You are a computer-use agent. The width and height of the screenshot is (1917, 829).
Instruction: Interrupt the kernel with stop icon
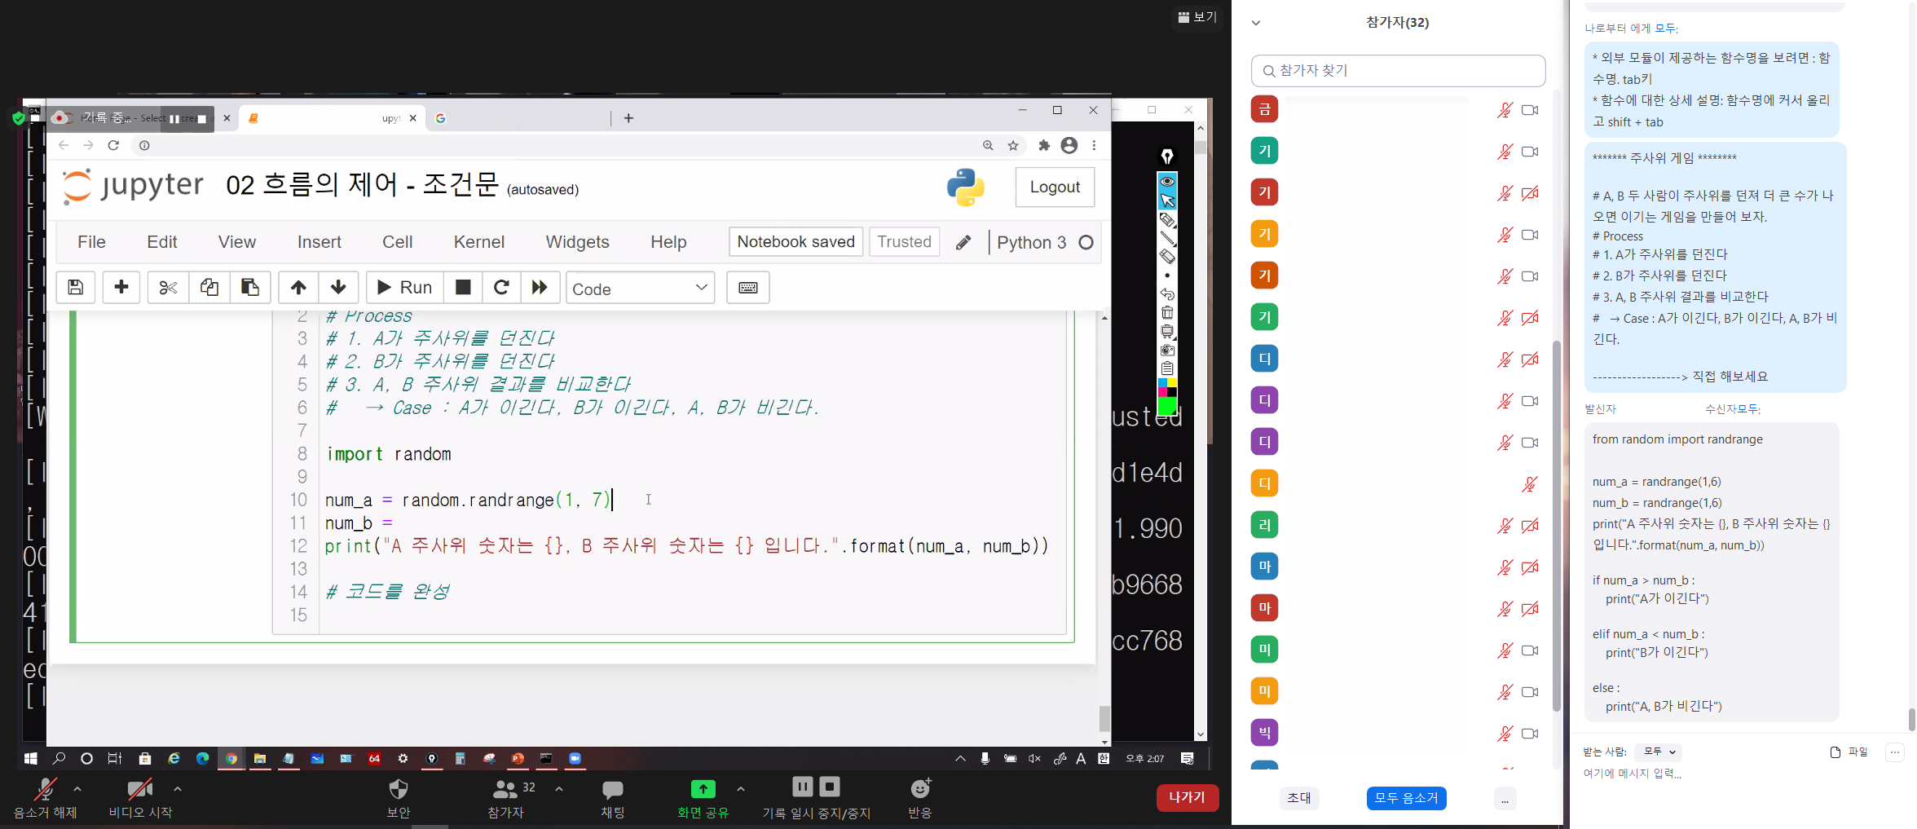click(463, 287)
